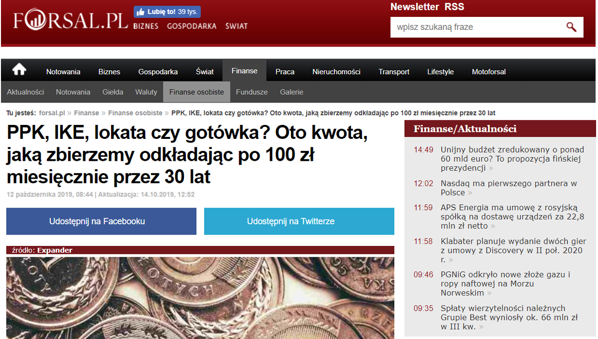The height and width of the screenshot is (339, 598).
Task: Select Nieruchomości in the main navigation
Action: click(x=336, y=72)
